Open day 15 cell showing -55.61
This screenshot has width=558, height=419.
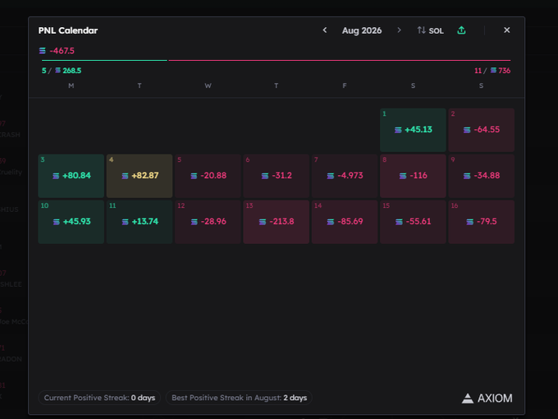point(413,222)
